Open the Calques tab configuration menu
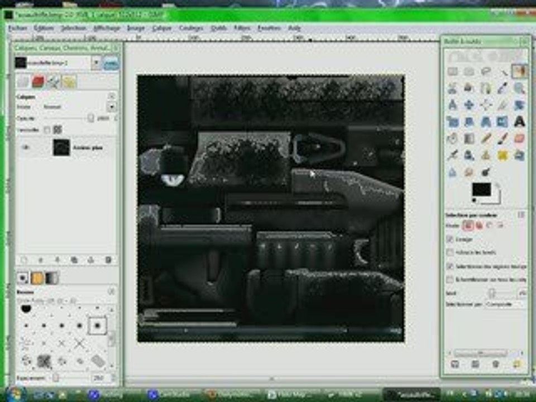The width and height of the screenshot is (536, 402). tap(112, 96)
